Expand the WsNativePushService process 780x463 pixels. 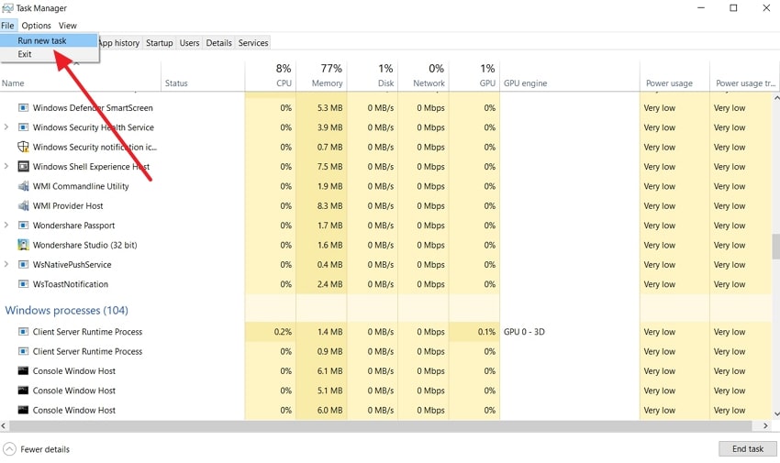coord(7,265)
